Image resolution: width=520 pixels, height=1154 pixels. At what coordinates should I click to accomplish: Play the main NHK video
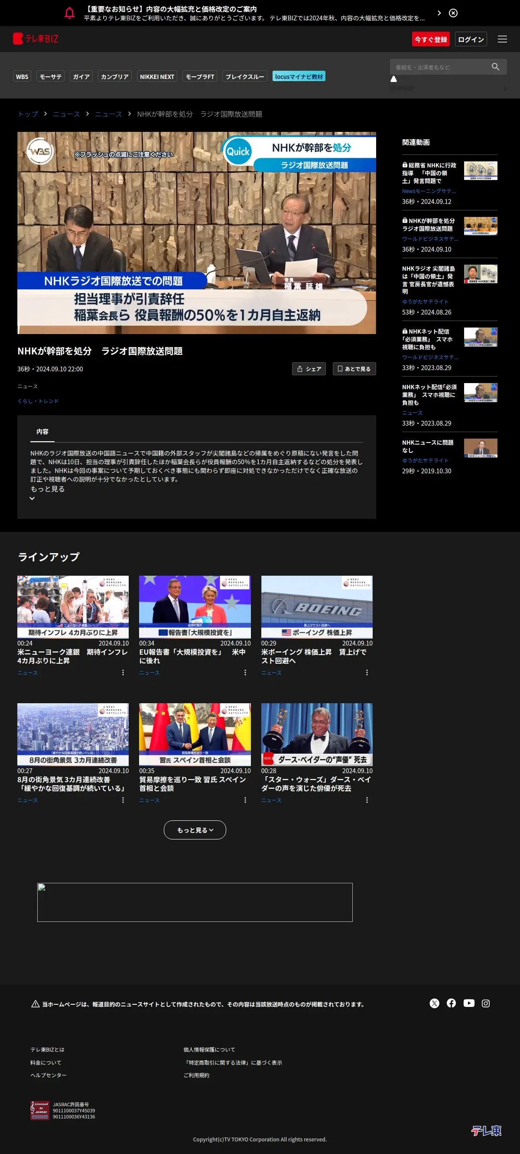coord(196,233)
